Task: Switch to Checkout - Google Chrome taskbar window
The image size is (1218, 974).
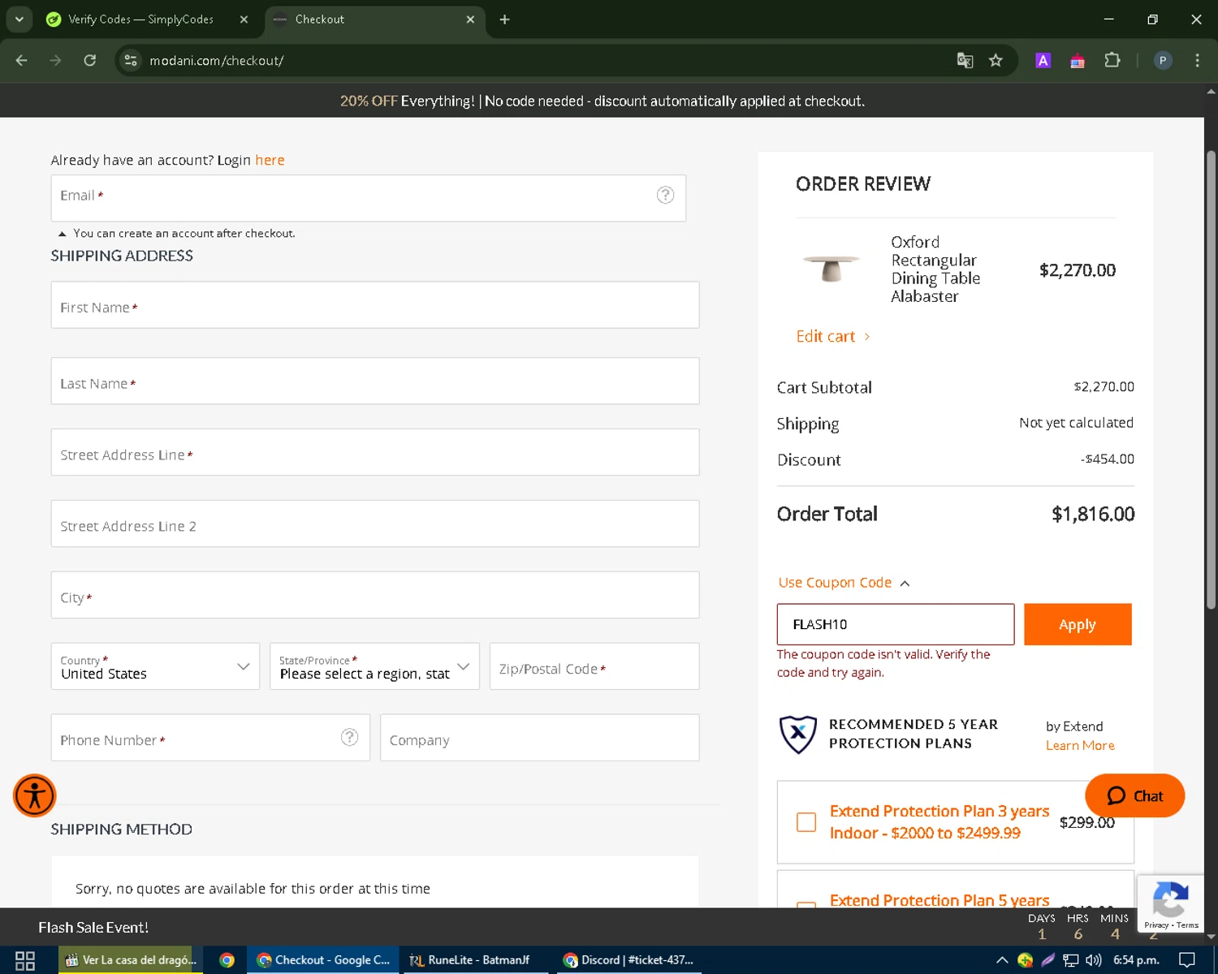Action: [323, 960]
